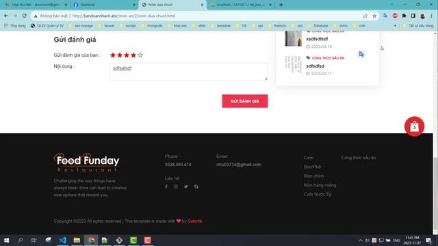Select the second rating star

[120, 55]
